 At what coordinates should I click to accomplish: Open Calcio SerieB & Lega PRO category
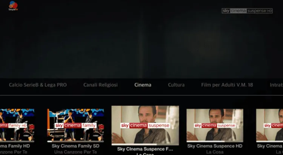38,85
